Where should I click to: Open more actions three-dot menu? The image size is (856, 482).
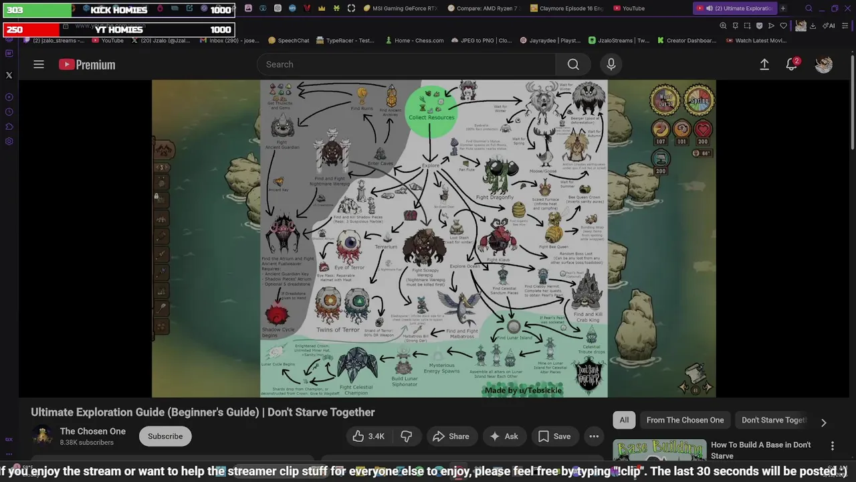[594, 436]
